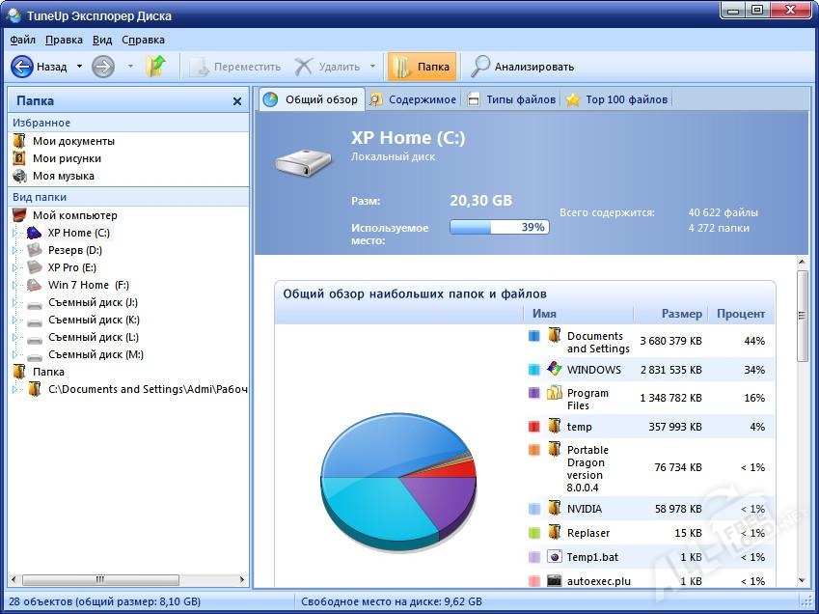The height and width of the screenshot is (614, 819).
Task: Click the blue Documents and Settings swatch
Action: (533, 336)
